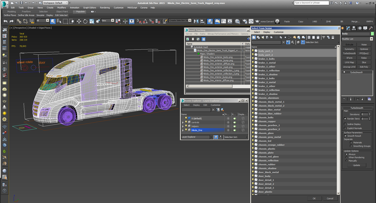376x203 pixels.
Task: Switch to the Populate ribbon tab
Action: [81, 12]
